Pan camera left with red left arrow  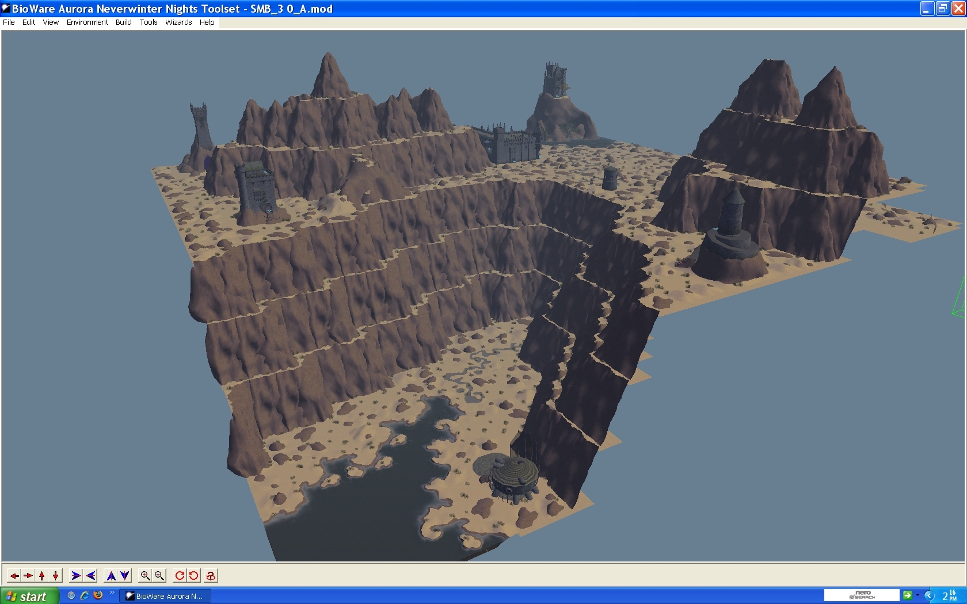click(14, 575)
